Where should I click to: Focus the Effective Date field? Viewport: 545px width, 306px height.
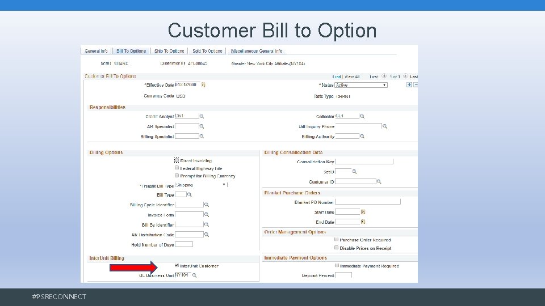click(x=188, y=84)
